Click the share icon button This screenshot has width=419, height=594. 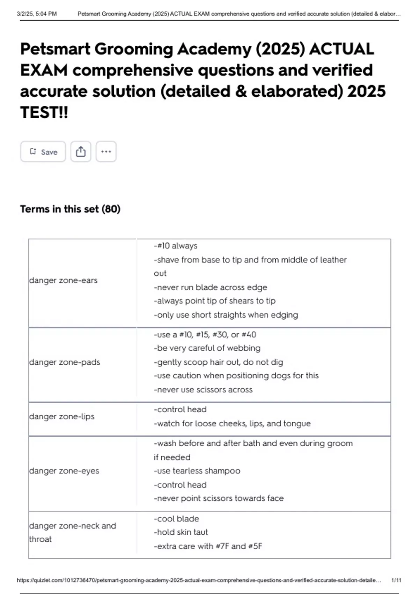coord(81,152)
